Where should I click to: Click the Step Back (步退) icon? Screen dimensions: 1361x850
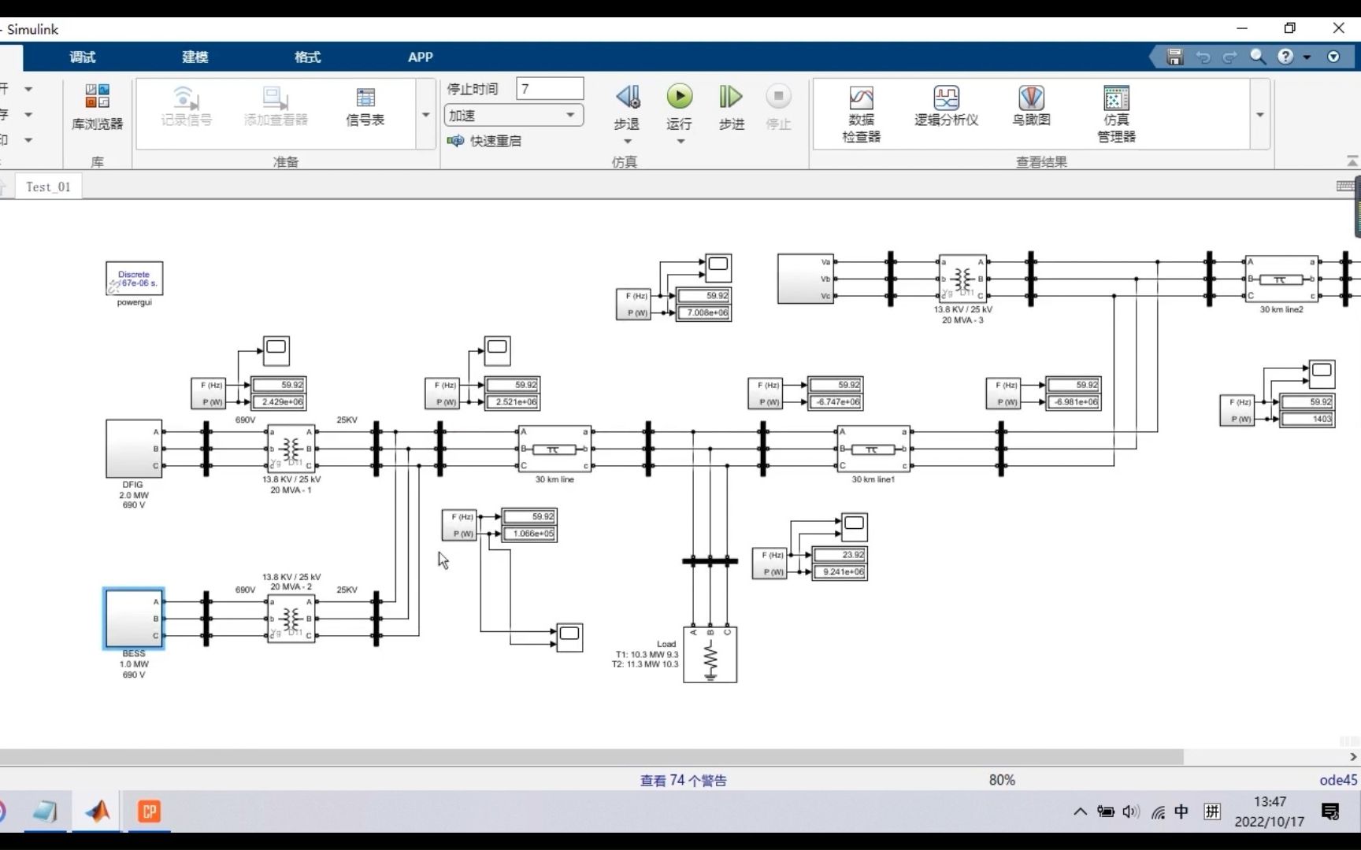[x=628, y=97]
